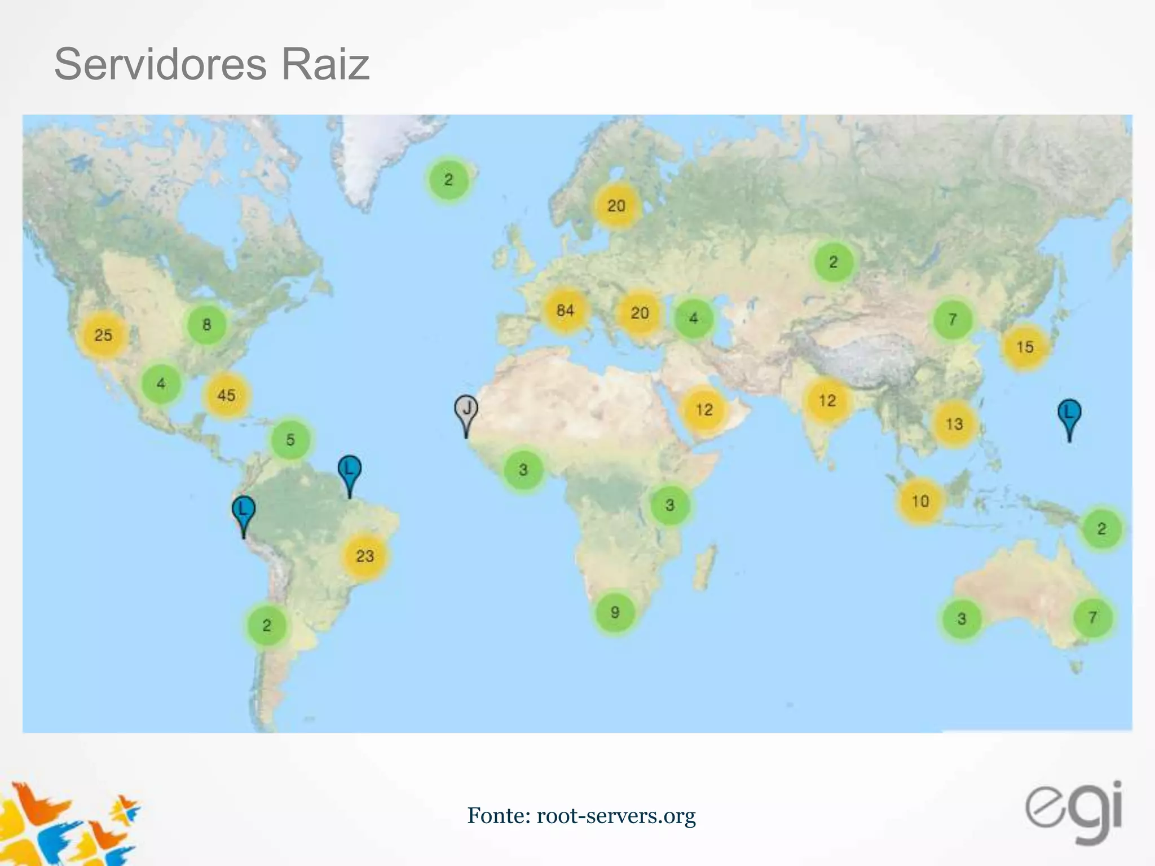Select the 9 cluster in South Africa
The height and width of the screenshot is (866, 1155).
pyautogui.click(x=615, y=612)
